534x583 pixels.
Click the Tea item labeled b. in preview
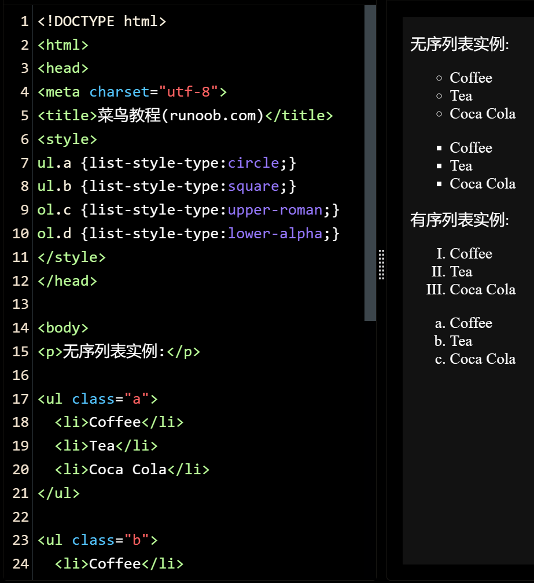pos(461,341)
